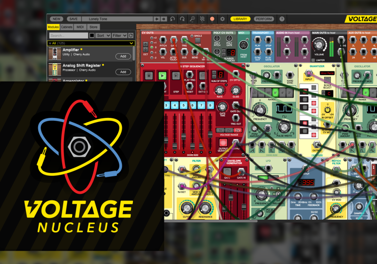Select the 2V voltage range option
This screenshot has width=377, height=264.
(229, 130)
